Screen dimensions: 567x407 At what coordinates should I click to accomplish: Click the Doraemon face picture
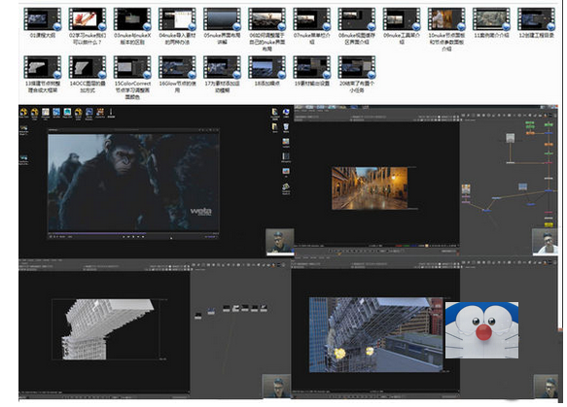[x=481, y=330]
